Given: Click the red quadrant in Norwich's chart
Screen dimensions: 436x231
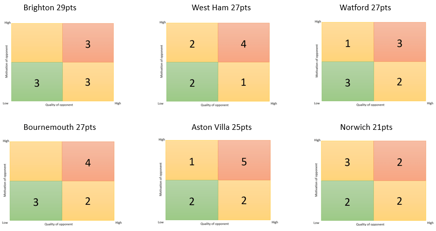Looking at the screenshot, I should click(x=399, y=161).
